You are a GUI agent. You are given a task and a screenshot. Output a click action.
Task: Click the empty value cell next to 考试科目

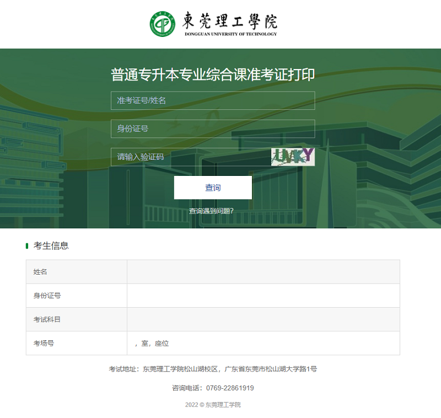point(263,319)
